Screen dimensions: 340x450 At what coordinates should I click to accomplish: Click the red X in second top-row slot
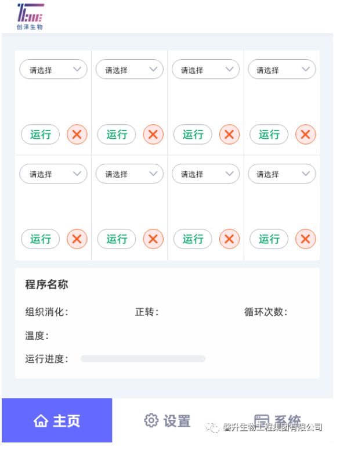tap(153, 134)
